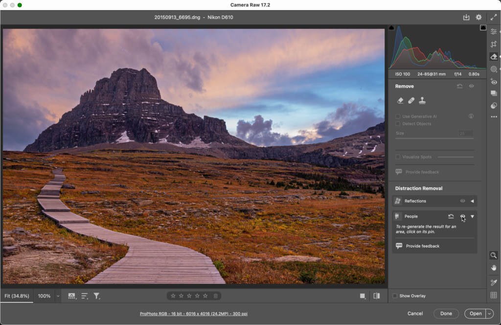Toggle the grid overlay icon
This screenshot has width=501, height=325.
494,295
